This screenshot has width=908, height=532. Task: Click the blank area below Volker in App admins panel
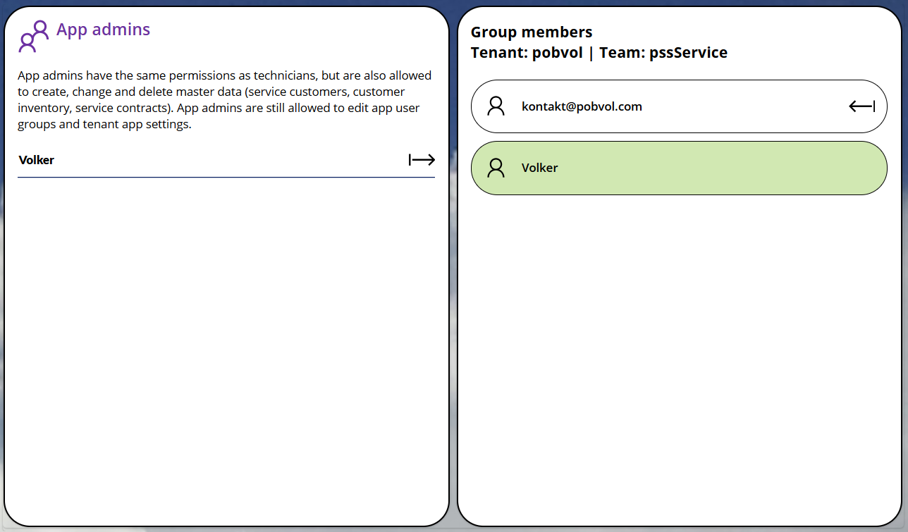226,338
